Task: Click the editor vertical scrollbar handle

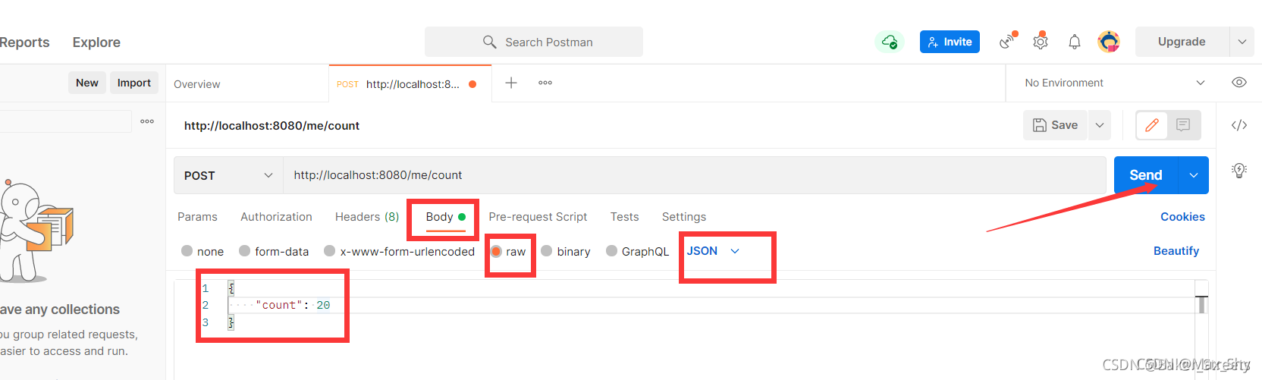Action: coord(1201,304)
